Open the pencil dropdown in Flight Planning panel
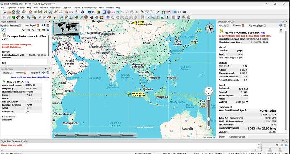The image size is (290, 154). (x=3, y=29)
